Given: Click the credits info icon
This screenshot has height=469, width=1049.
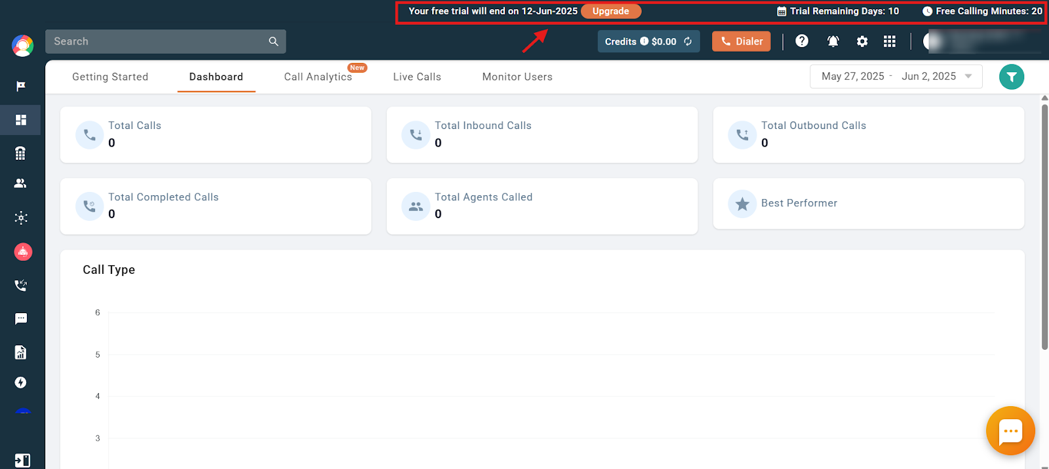Looking at the screenshot, I should coord(644,41).
